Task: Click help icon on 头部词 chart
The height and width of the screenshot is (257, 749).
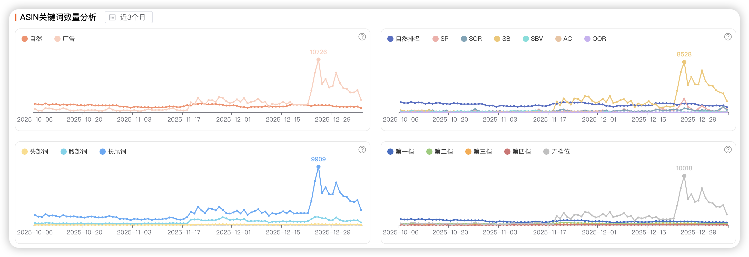Action: (x=362, y=150)
